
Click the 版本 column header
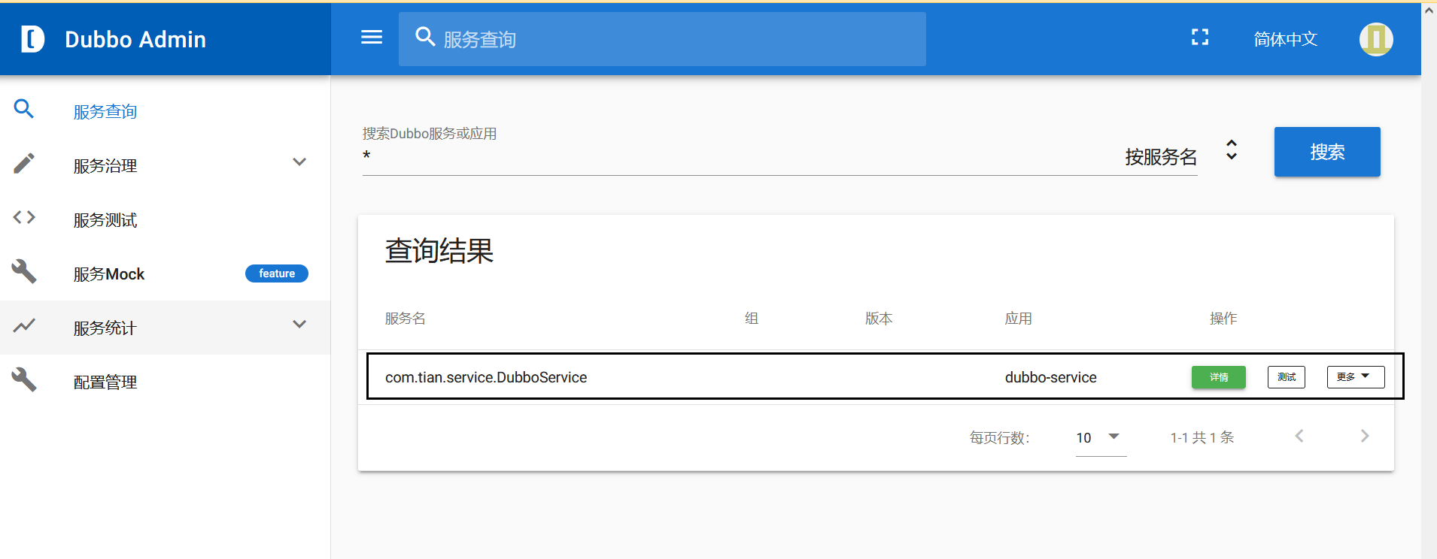[879, 319]
